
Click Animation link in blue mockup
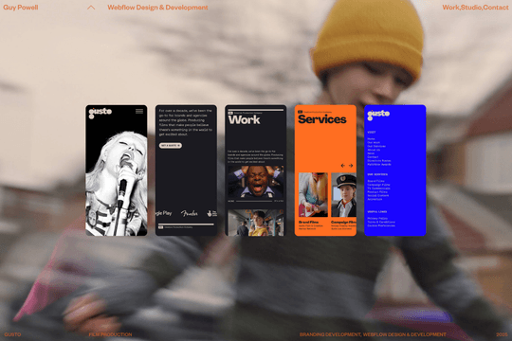375,199
